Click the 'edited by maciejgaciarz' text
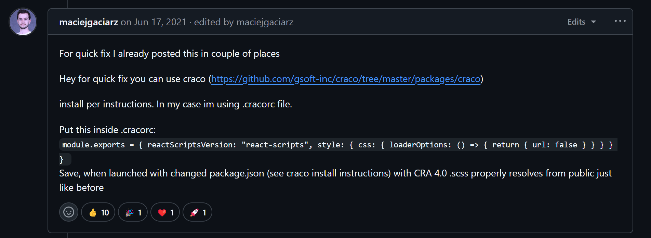The width and height of the screenshot is (651, 238). pyautogui.click(x=244, y=22)
